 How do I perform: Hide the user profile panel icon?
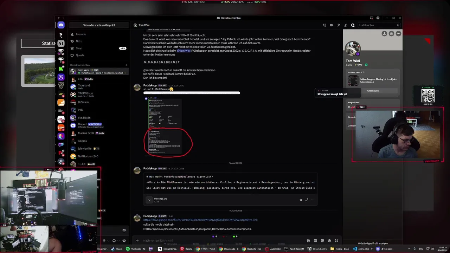[353, 25]
